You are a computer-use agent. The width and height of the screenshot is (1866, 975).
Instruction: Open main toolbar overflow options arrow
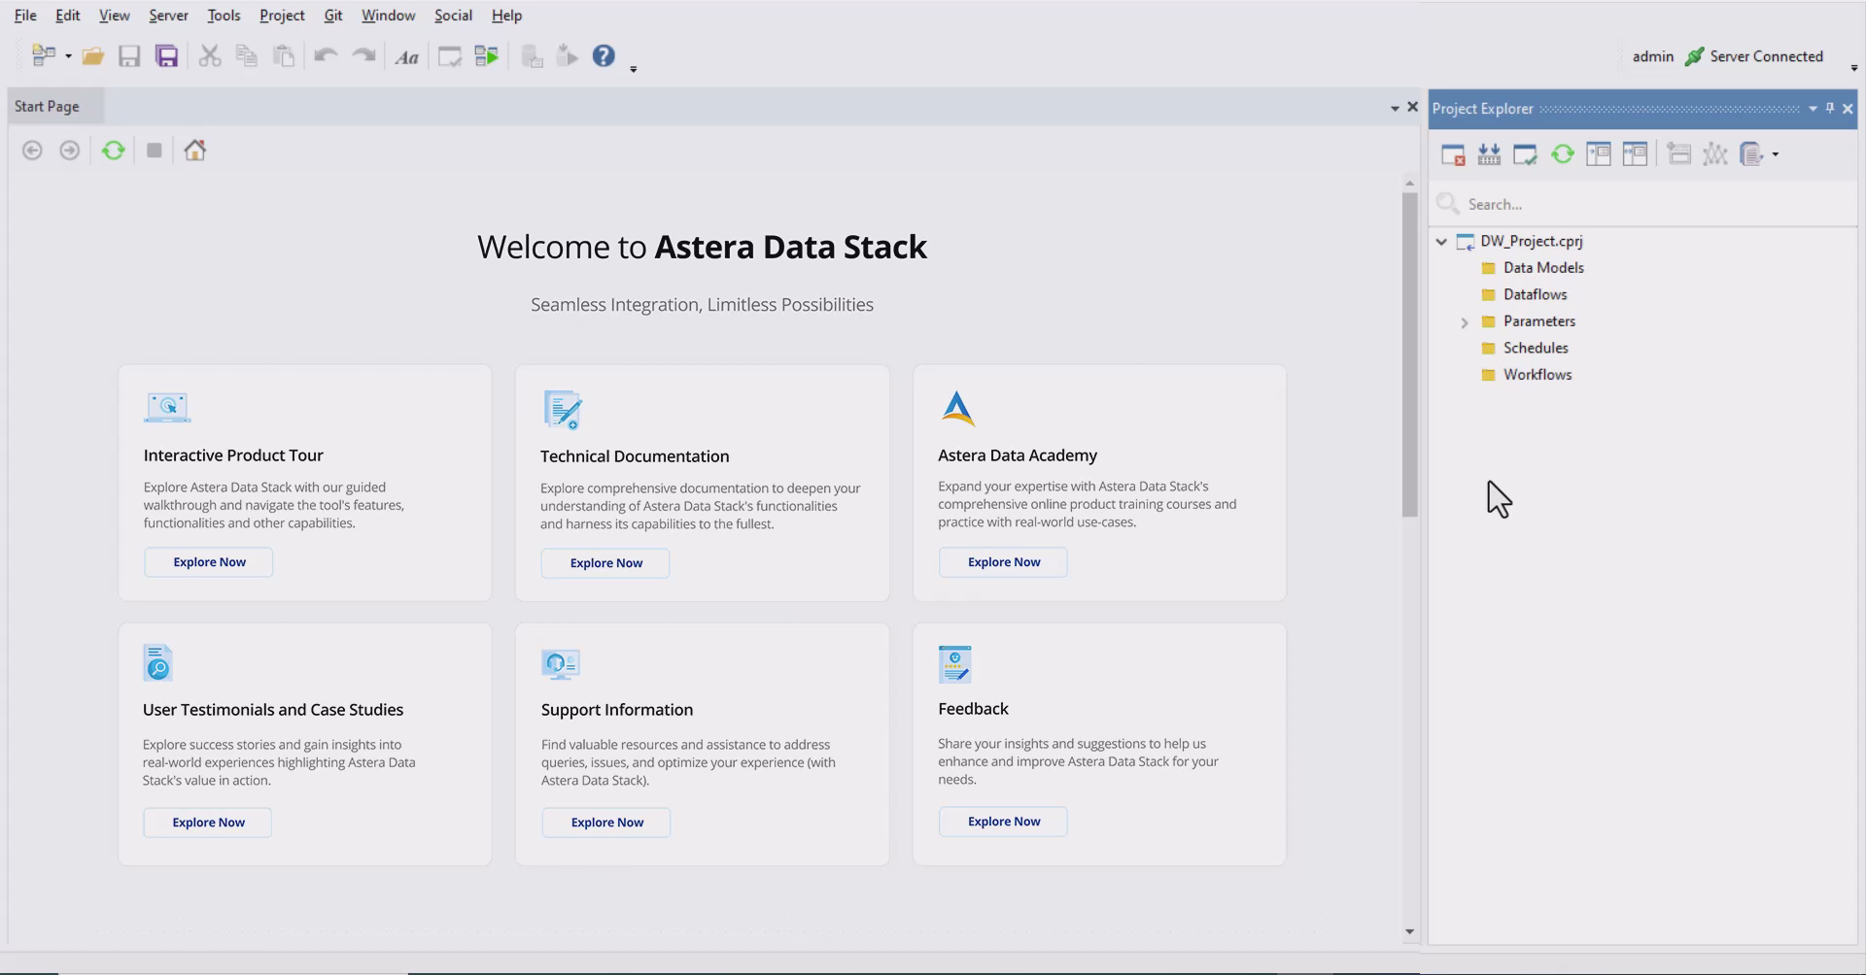pyautogui.click(x=634, y=69)
